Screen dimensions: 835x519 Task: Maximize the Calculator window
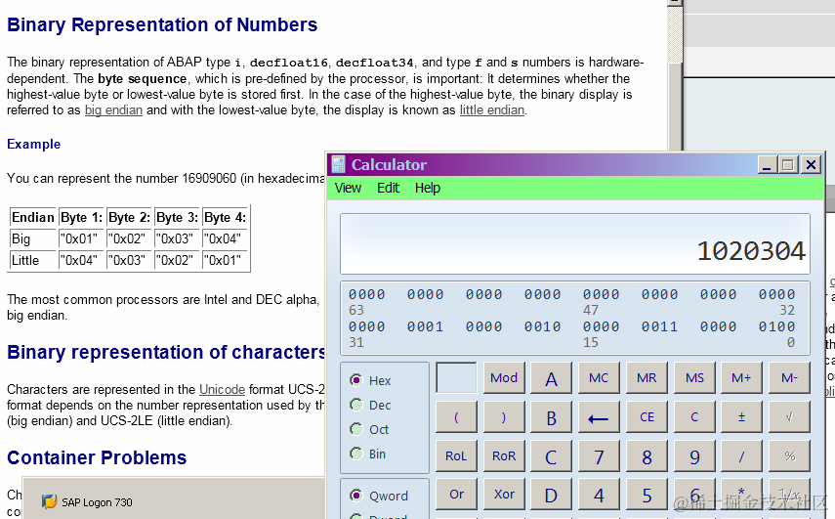[787, 164]
